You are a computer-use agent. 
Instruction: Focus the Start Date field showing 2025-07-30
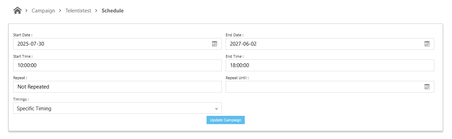[117, 44]
